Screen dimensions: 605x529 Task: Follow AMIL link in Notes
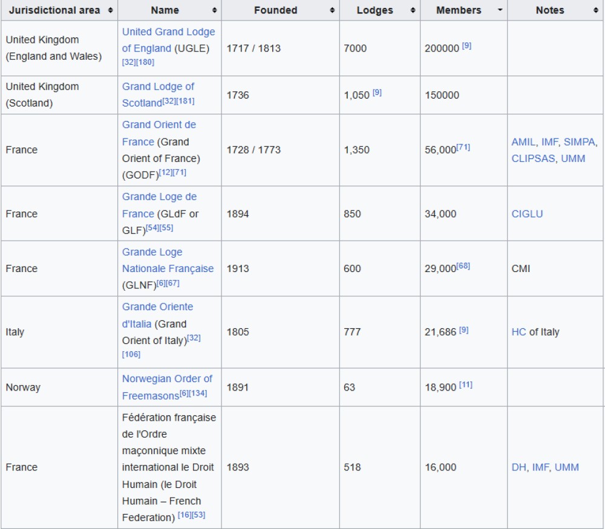(x=523, y=142)
